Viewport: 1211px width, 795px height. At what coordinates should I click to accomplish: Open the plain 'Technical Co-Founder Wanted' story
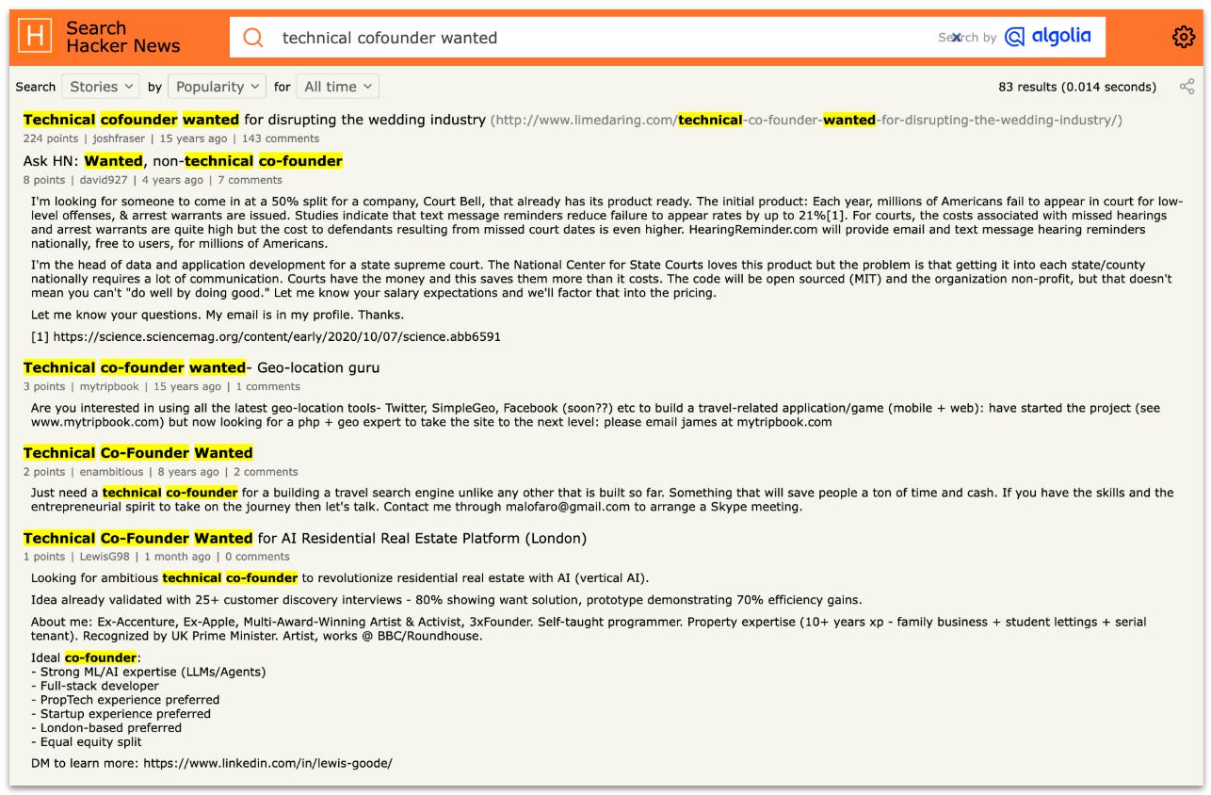tap(138, 453)
